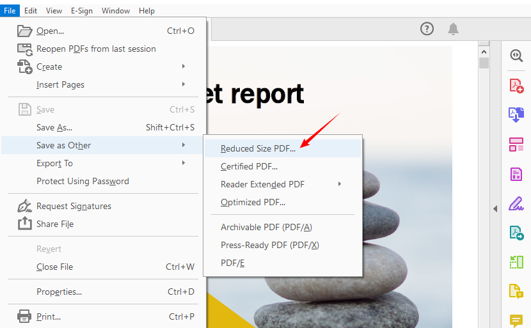Click the Reopen PDFs session icon
531x328 pixels.
click(25, 49)
